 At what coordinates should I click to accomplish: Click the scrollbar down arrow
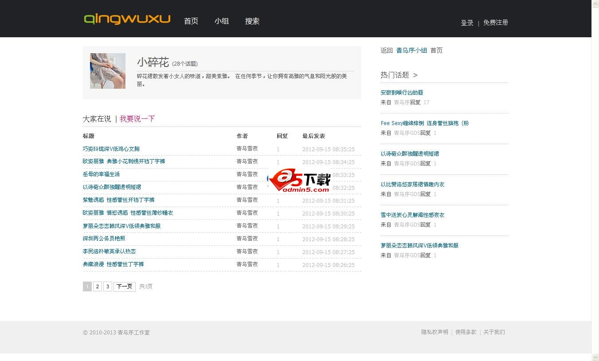pyautogui.click(x=595, y=357)
